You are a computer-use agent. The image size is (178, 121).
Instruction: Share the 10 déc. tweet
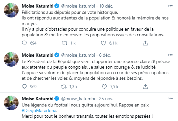tap(145, 43)
